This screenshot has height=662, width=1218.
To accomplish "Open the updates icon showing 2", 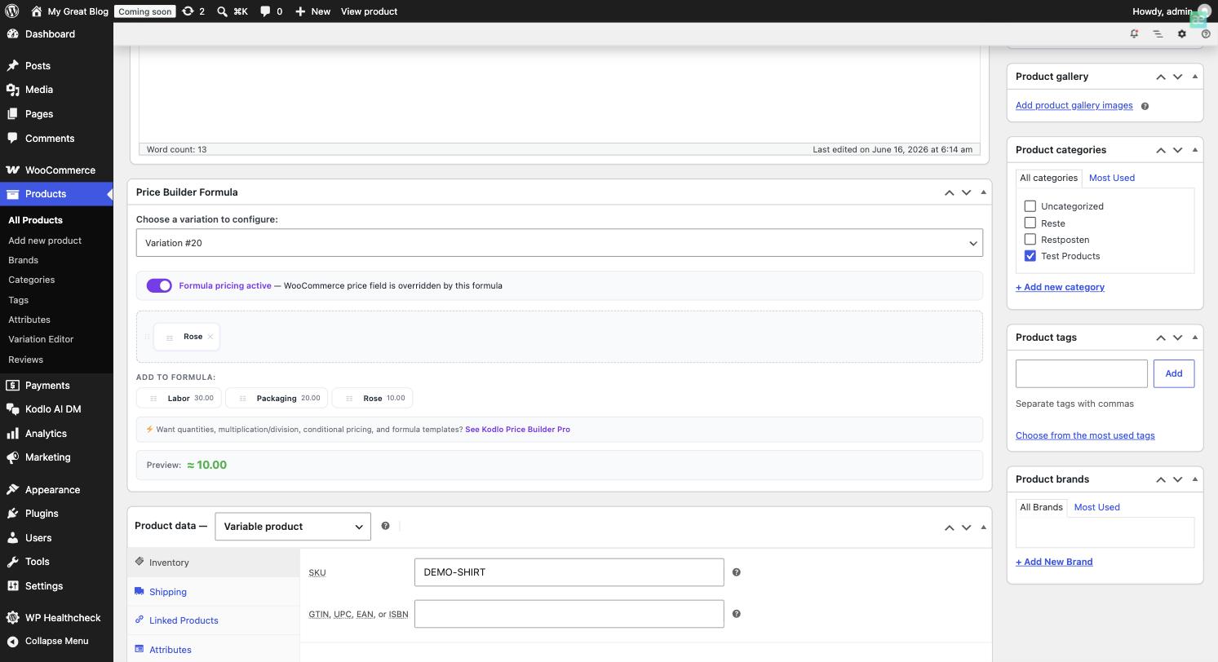I will [x=193, y=11].
